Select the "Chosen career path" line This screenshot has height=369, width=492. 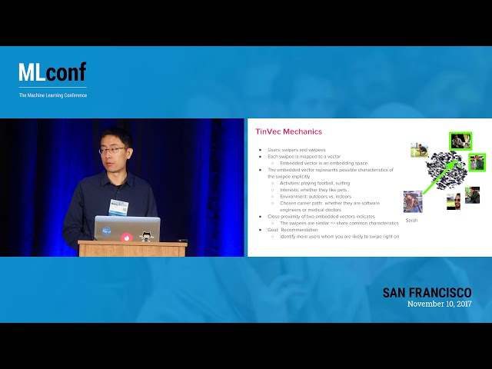(x=330, y=206)
